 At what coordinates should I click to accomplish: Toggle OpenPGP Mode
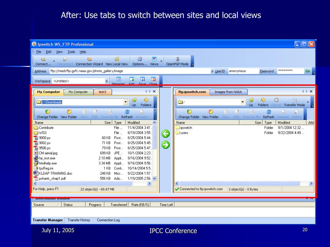point(177,61)
